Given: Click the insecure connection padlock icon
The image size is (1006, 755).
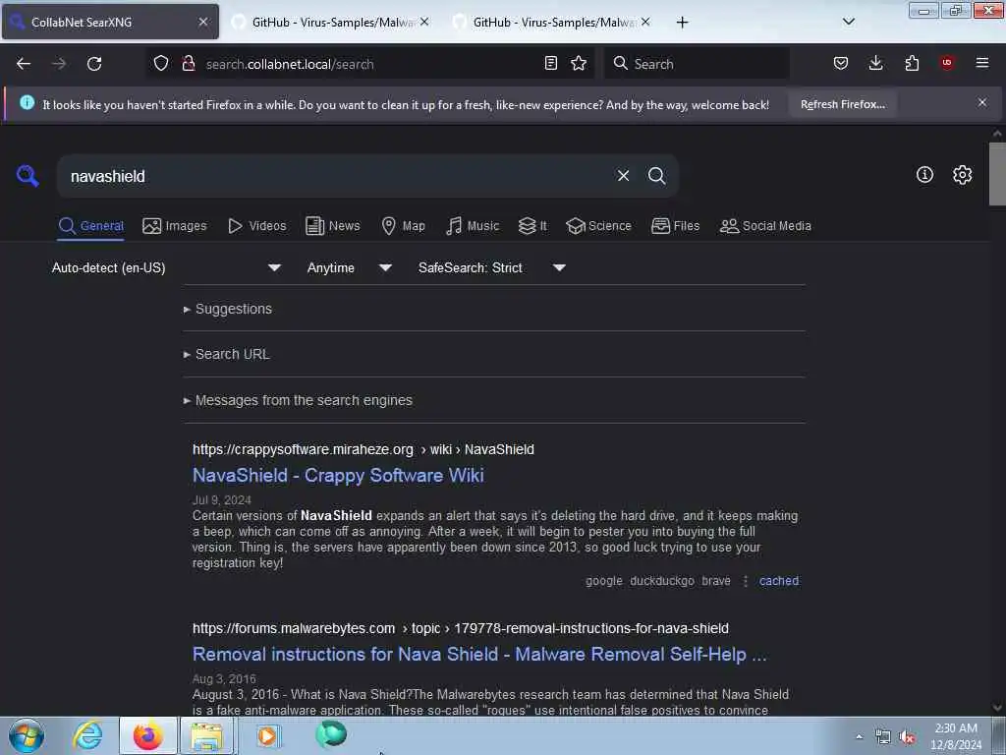Looking at the screenshot, I should [x=188, y=64].
